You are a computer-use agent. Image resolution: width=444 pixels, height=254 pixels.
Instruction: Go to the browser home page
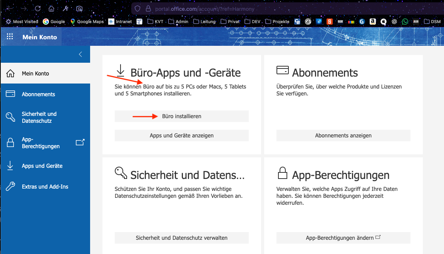(x=51, y=8)
